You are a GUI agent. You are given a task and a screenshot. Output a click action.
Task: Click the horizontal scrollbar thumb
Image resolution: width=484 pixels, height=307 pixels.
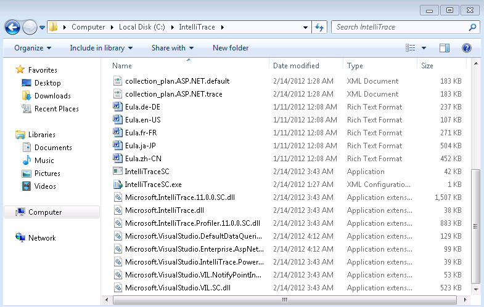tap(285, 300)
